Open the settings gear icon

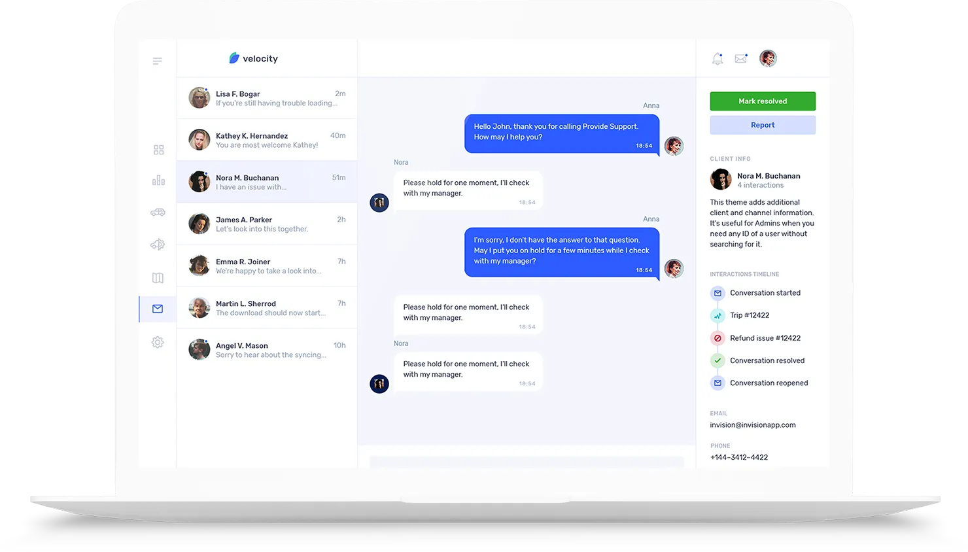158,342
